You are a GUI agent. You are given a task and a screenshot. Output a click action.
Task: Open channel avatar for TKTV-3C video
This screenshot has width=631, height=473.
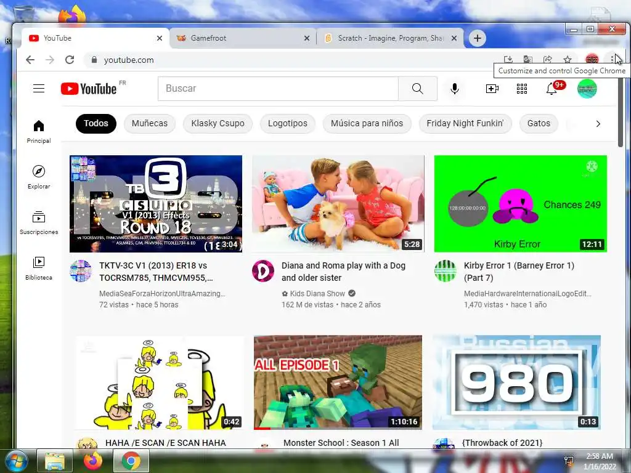(81, 271)
